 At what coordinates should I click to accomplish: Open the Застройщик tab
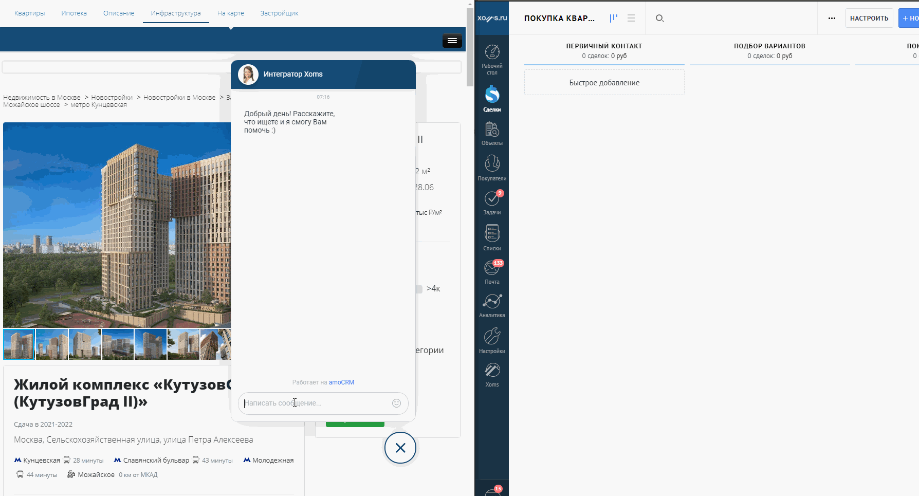tap(279, 13)
